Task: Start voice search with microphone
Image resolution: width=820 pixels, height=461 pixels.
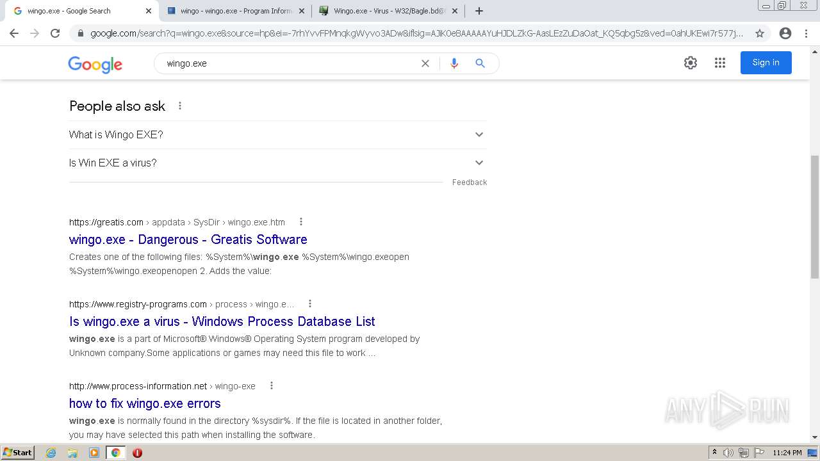Action: pyautogui.click(x=454, y=63)
